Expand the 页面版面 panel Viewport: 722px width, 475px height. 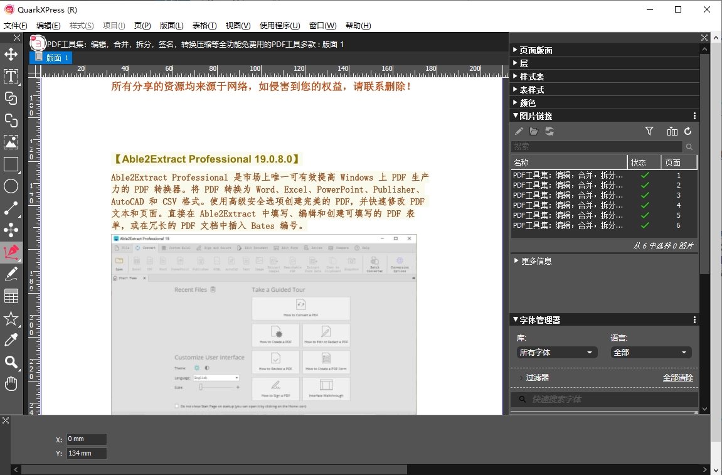pyautogui.click(x=515, y=50)
